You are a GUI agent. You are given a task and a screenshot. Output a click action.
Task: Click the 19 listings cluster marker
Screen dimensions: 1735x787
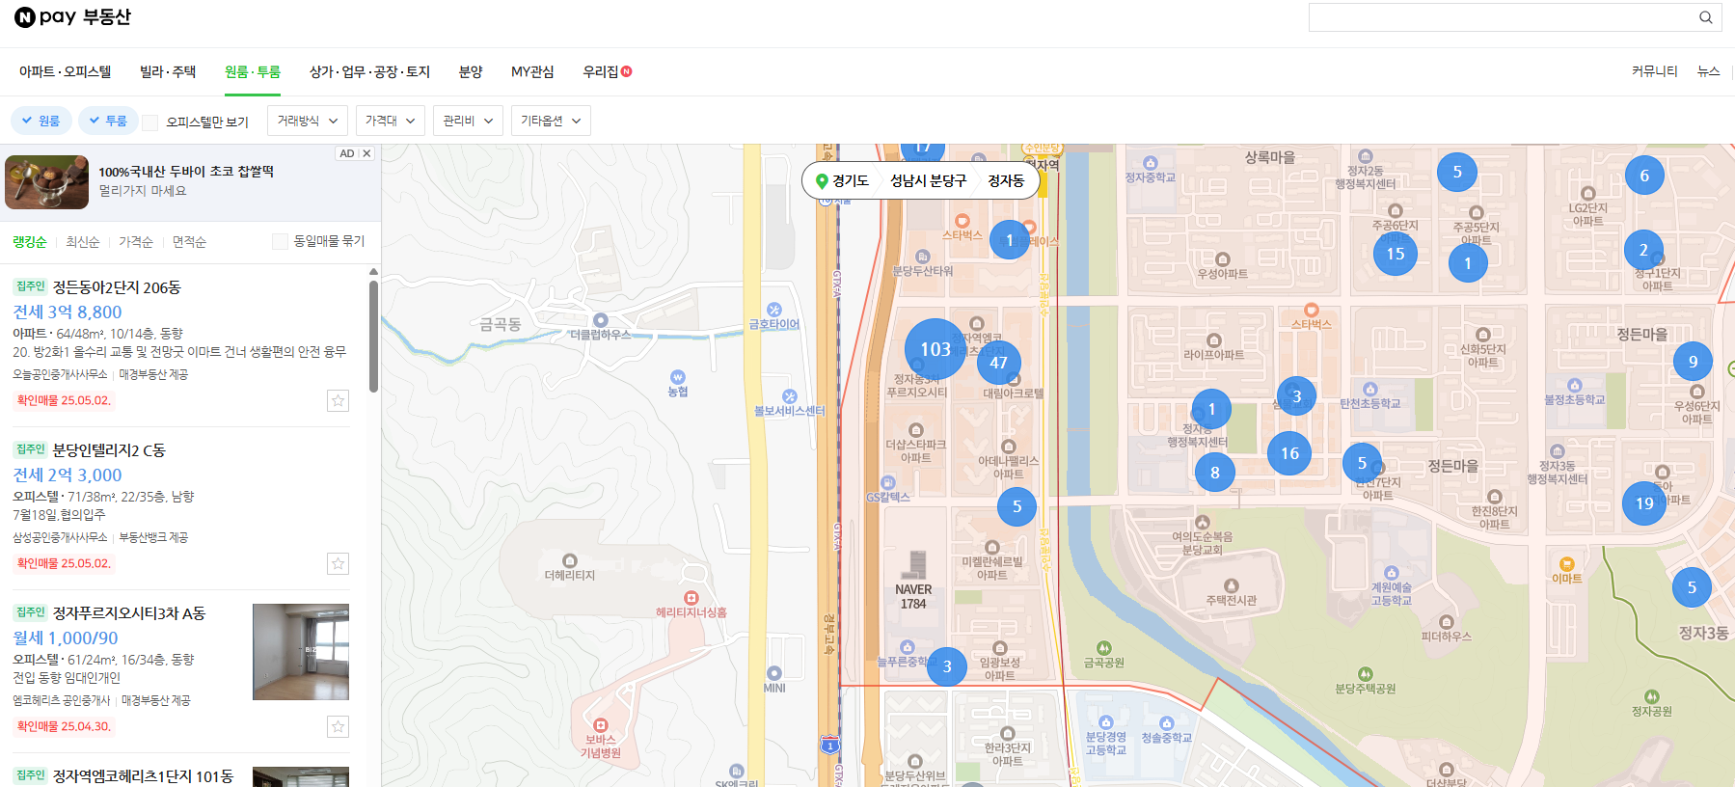click(x=1644, y=503)
